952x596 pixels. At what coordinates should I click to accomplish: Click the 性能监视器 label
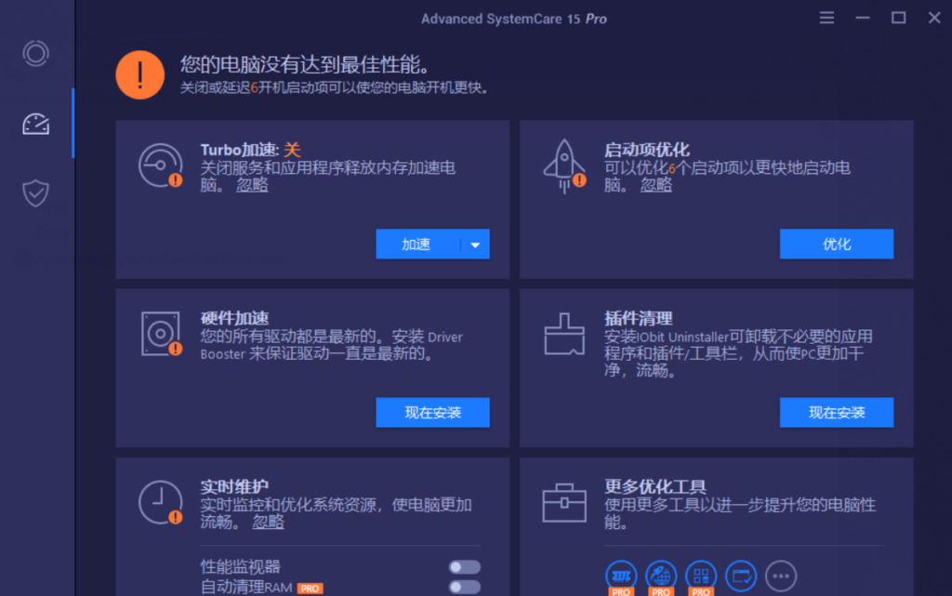click(x=241, y=567)
